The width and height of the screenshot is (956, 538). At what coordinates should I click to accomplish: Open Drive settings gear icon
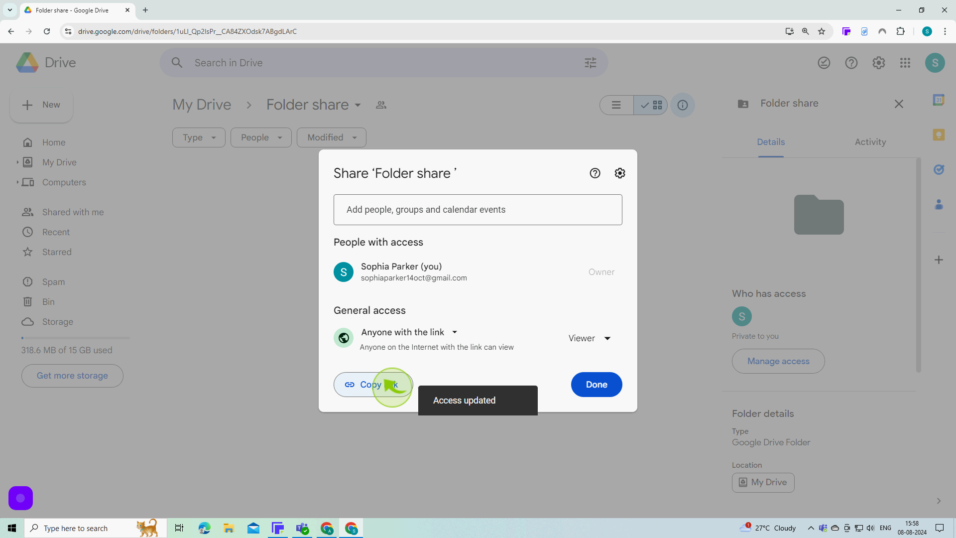(878, 62)
